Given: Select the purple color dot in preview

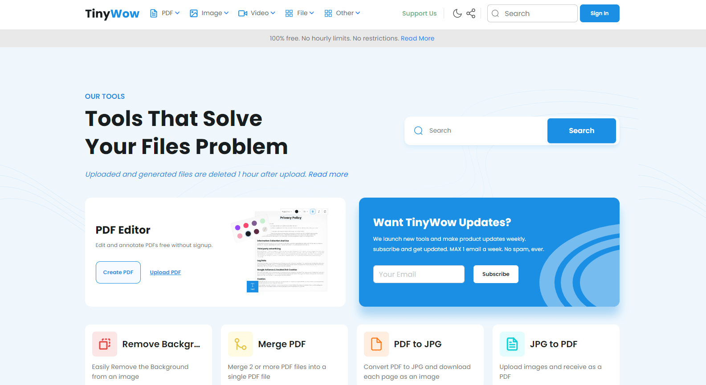Looking at the screenshot, I should [x=237, y=227].
